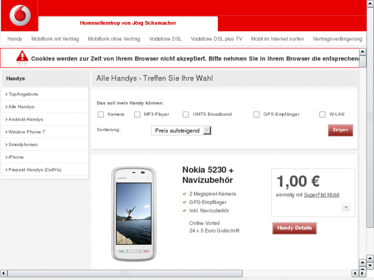Click the red cookie warning triangle icon

[22, 56]
